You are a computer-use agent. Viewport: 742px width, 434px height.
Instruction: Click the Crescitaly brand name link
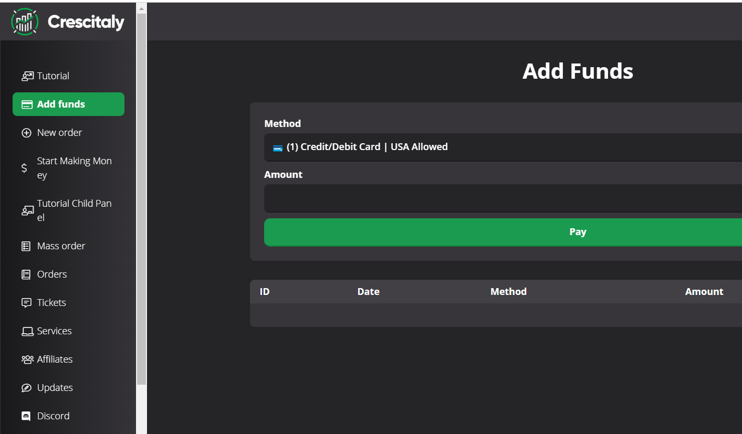coord(86,22)
